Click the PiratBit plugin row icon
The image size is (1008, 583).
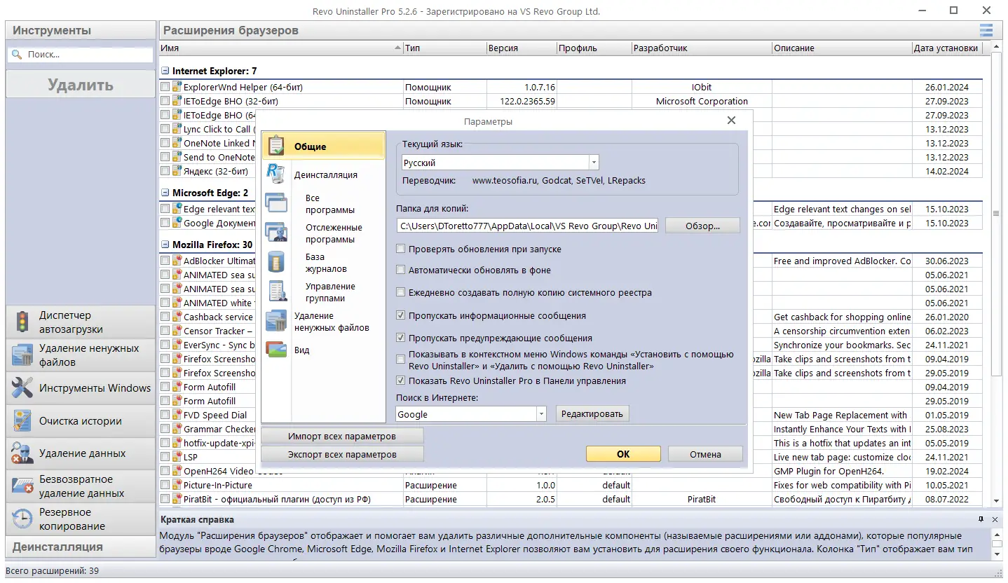177,499
